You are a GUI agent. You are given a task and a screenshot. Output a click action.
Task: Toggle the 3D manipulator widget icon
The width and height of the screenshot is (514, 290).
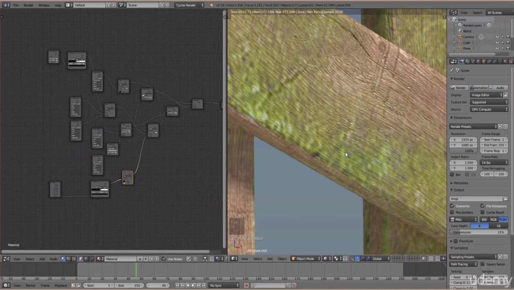point(352,259)
